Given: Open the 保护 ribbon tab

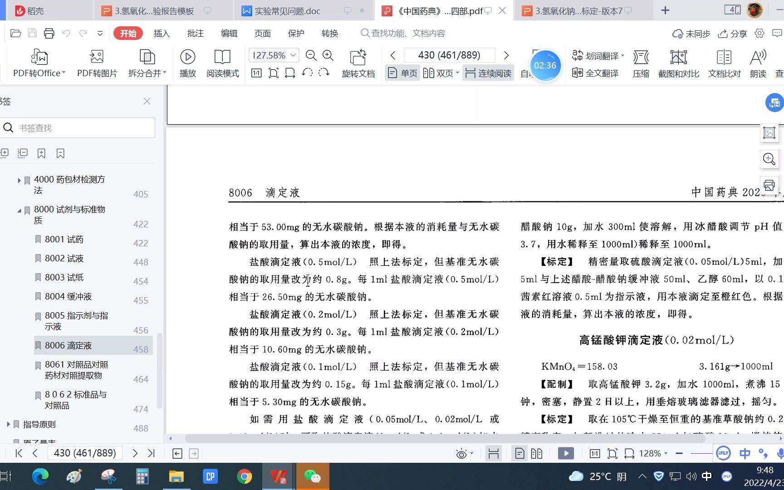Looking at the screenshot, I should (296, 33).
